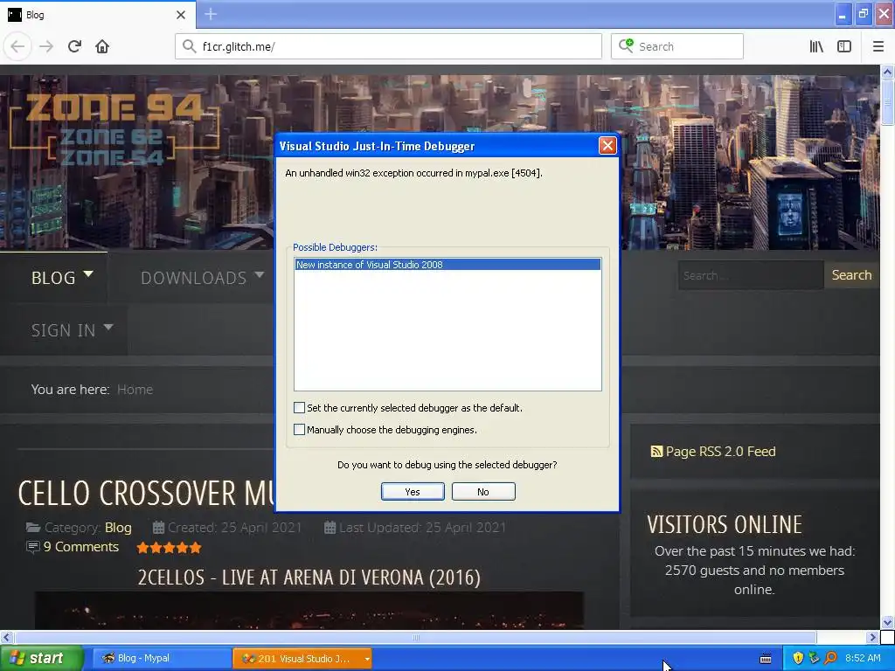Select 'New instance of Visual Studio 2008'
Image resolution: width=895 pixels, height=671 pixels.
(x=447, y=264)
